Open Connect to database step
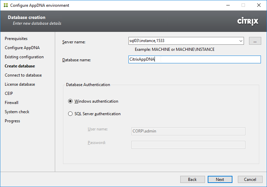The width and height of the screenshot is (267, 187). [x=23, y=75]
